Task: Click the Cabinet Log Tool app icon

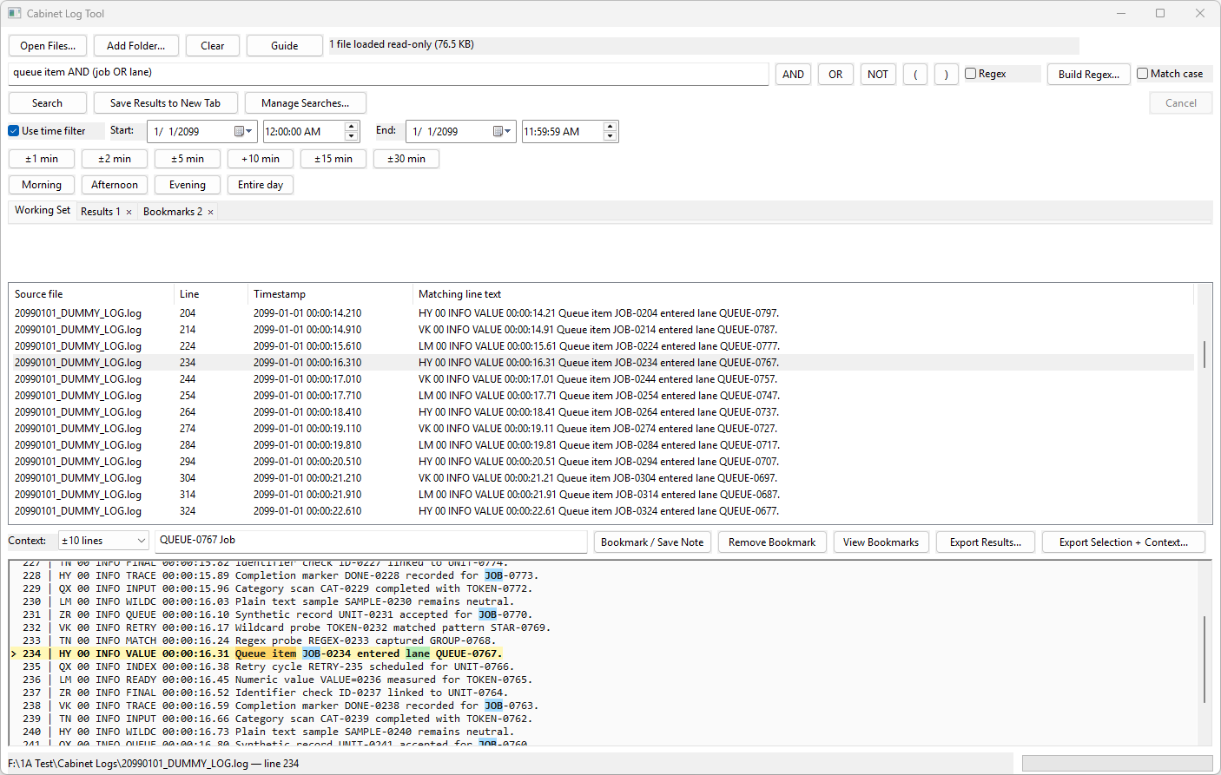Action: [15, 13]
